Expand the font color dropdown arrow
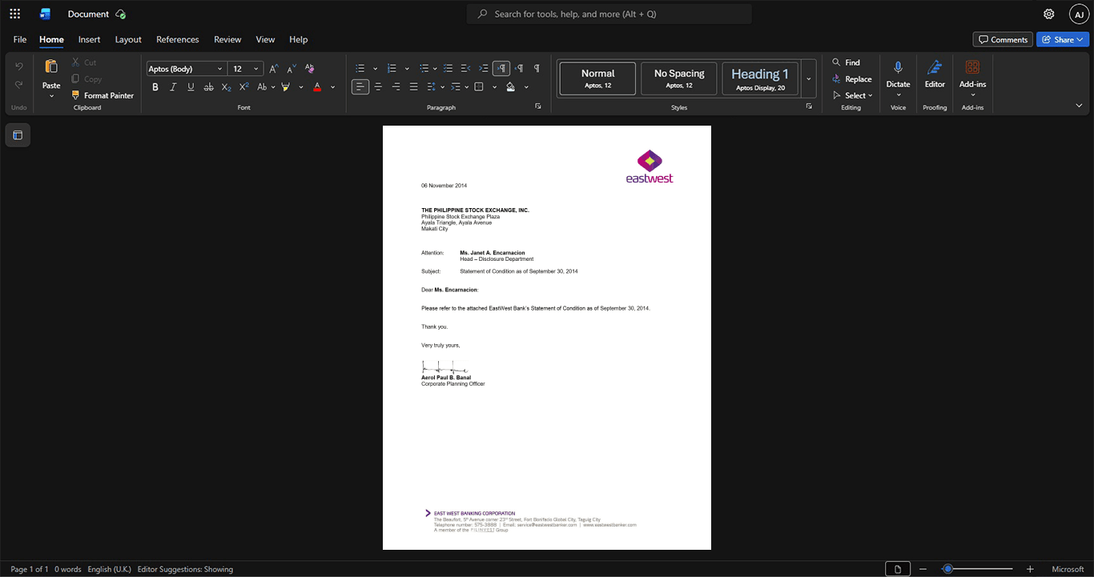Image resolution: width=1094 pixels, height=577 pixels. 333,86
